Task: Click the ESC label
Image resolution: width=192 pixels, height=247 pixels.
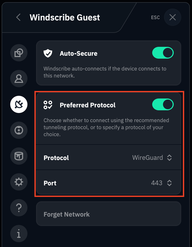Action: [155, 17]
